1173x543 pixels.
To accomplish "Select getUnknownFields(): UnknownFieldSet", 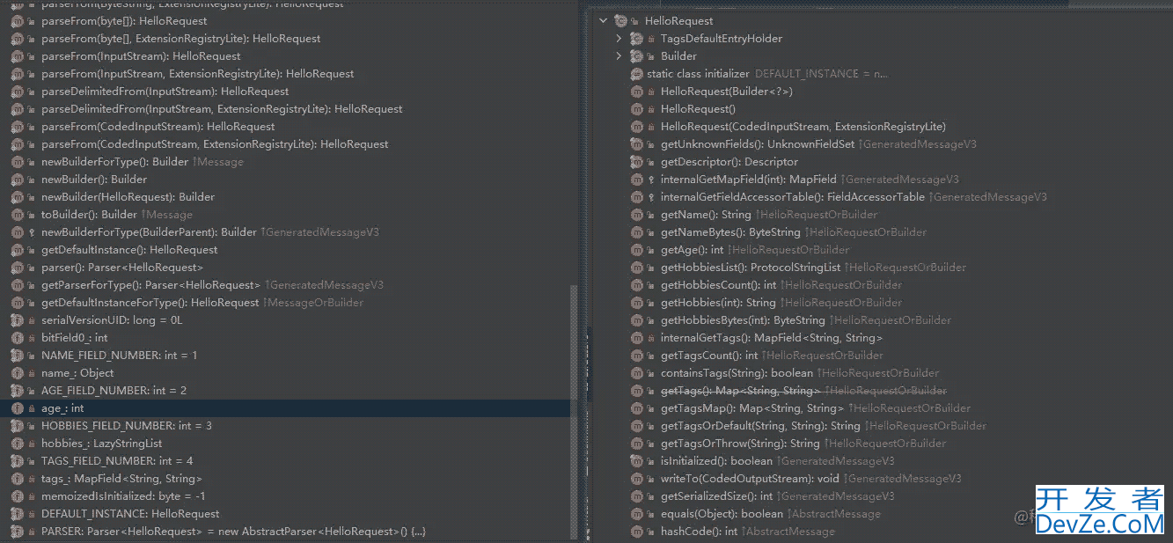I will (x=758, y=143).
